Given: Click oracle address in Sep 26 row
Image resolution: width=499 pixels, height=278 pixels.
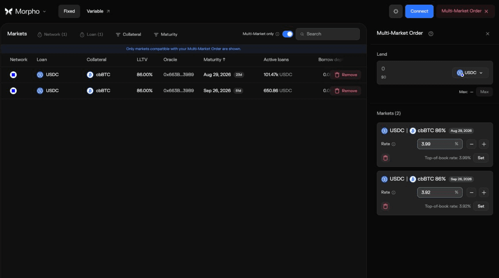Looking at the screenshot, I should [179, 90].
